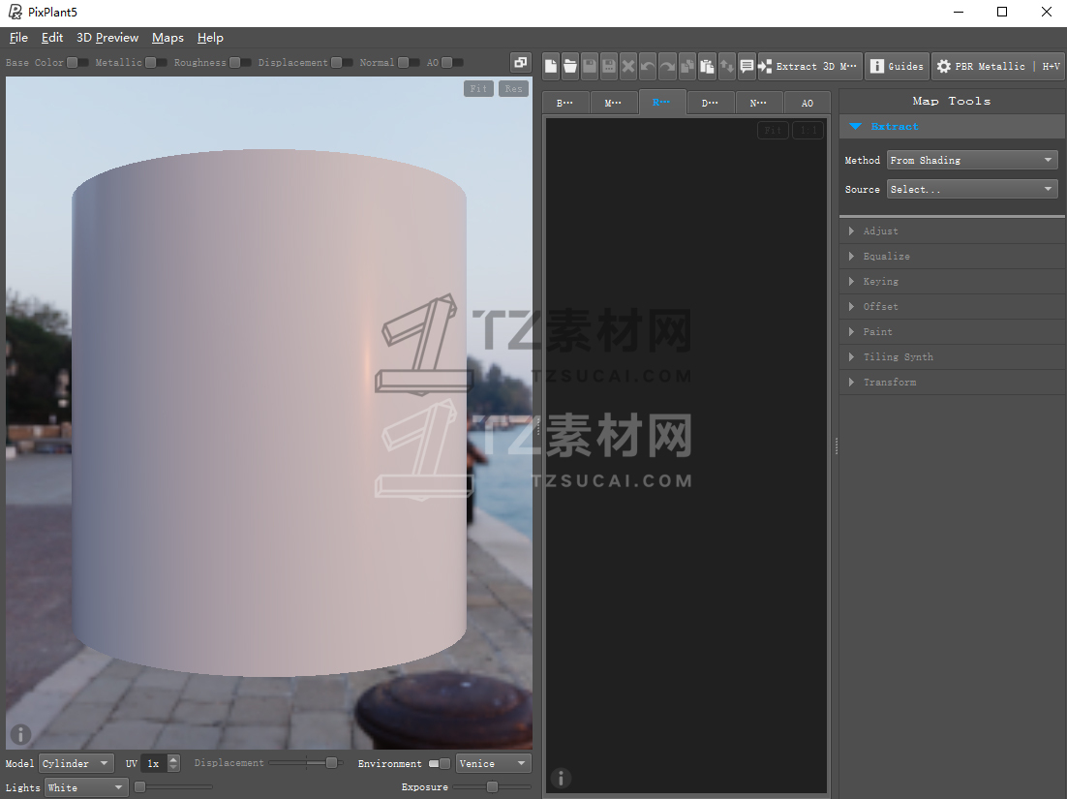The width and height of the screenshot is (1067, 799).
Task: Toggle the Environment background switch
Action: pyautogui.click(x=440, y=763)
